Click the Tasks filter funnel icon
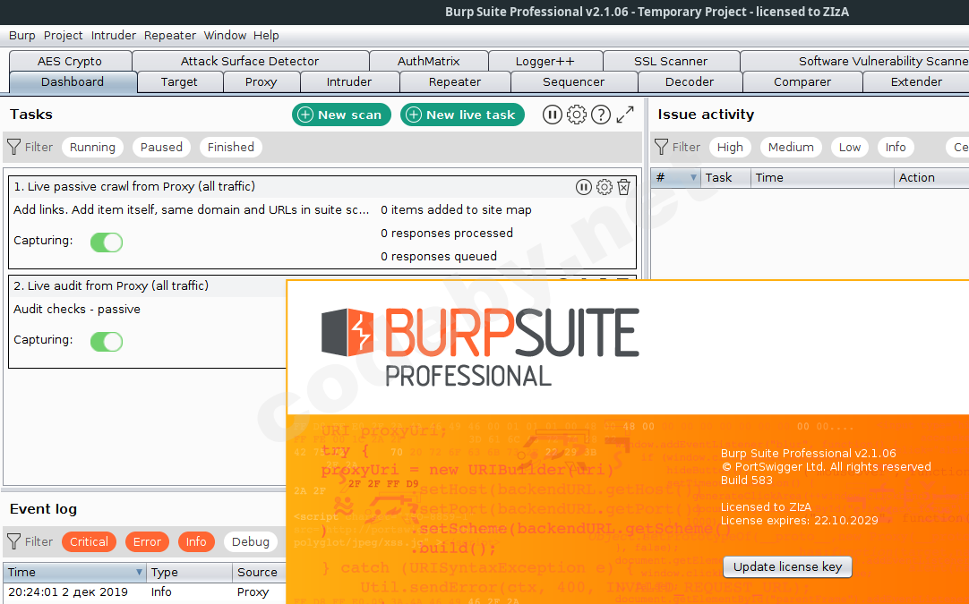969x604 pixels. [13, 147]
